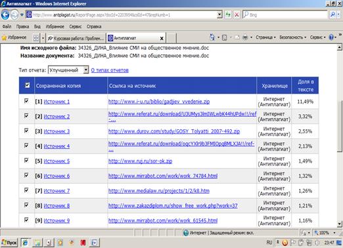Open the Тип отчета dropdown
The width and height of the screenshot is (343, 248).
[x=68, y=70]
